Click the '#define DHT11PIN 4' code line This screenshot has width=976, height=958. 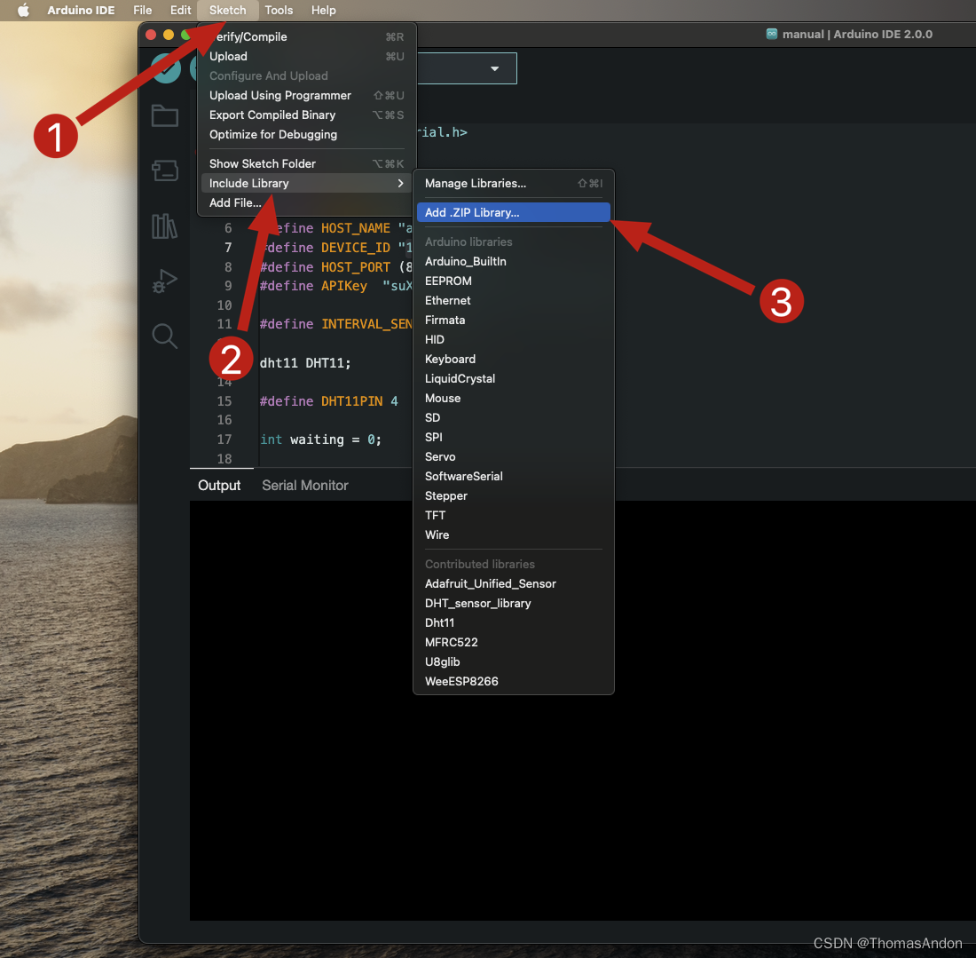pos(328,401)
